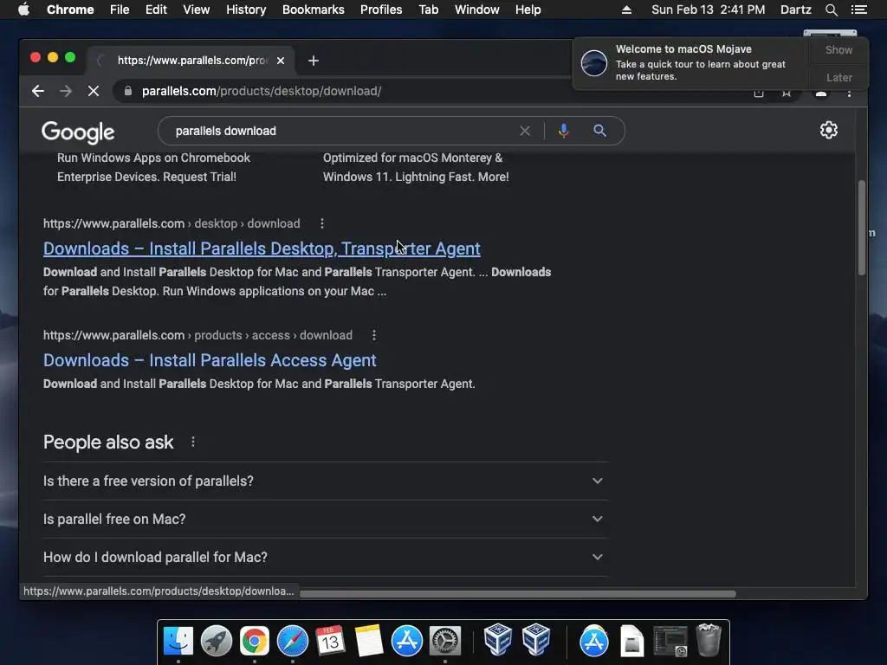Open the first VirtualBox Dock icon
The height and width of the screenshot is (665, 887).
click(x=498, y=640)
